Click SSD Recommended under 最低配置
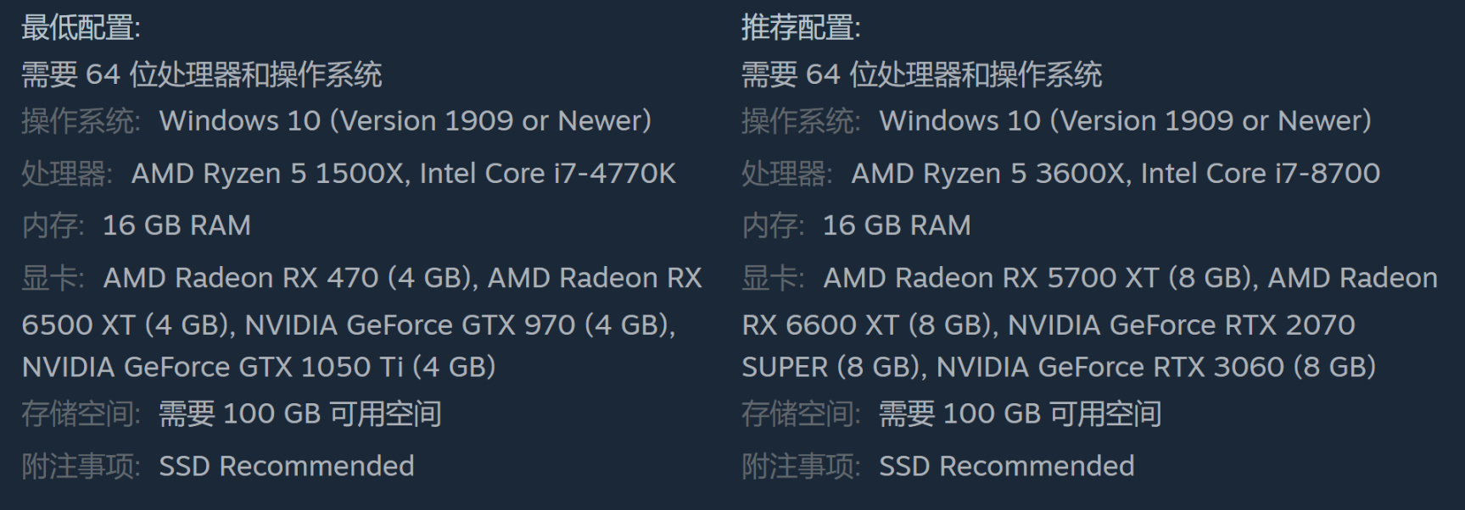The height and width of the screenshot is (510, 1465). (x=287, y=466)
